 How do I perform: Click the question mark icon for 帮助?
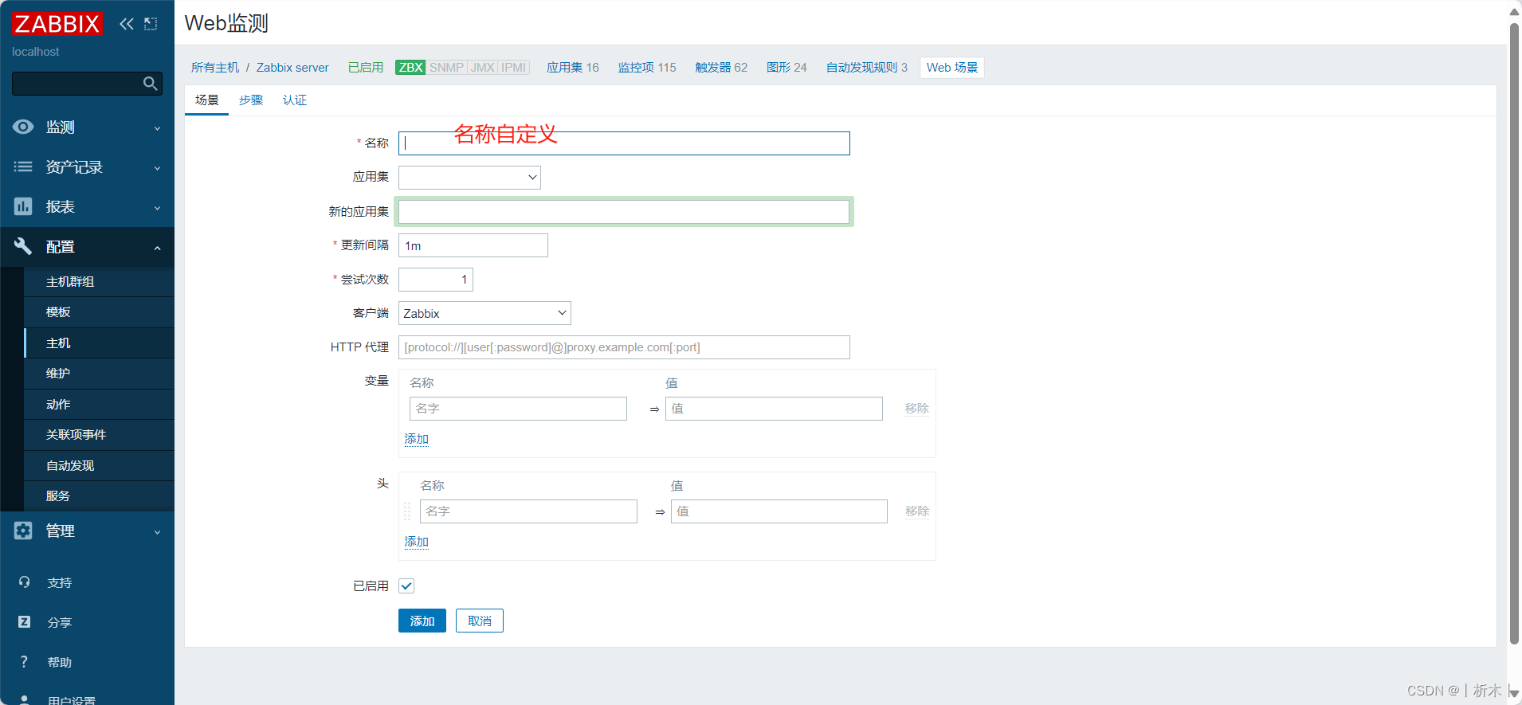point(24,662)
